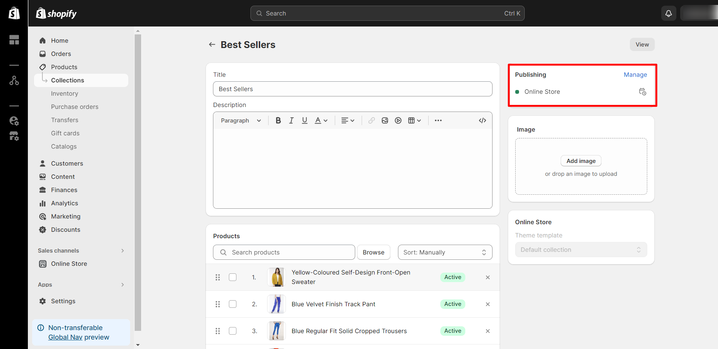Click the Search products field
This screenshot has width=718, height=349.
click(x=284, y=252)
